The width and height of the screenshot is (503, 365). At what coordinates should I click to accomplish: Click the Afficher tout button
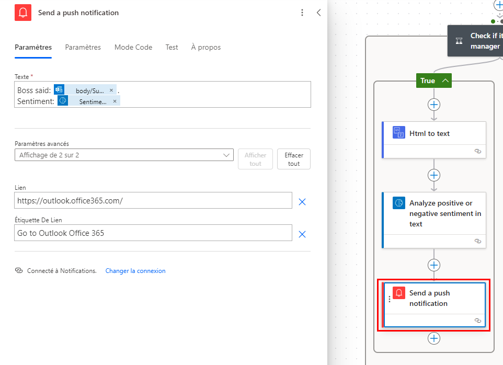255,159
